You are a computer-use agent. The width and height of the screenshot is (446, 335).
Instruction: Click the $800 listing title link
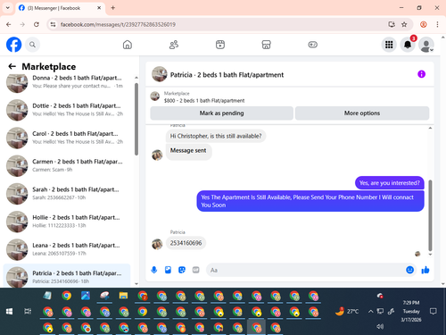coord(204,101)
